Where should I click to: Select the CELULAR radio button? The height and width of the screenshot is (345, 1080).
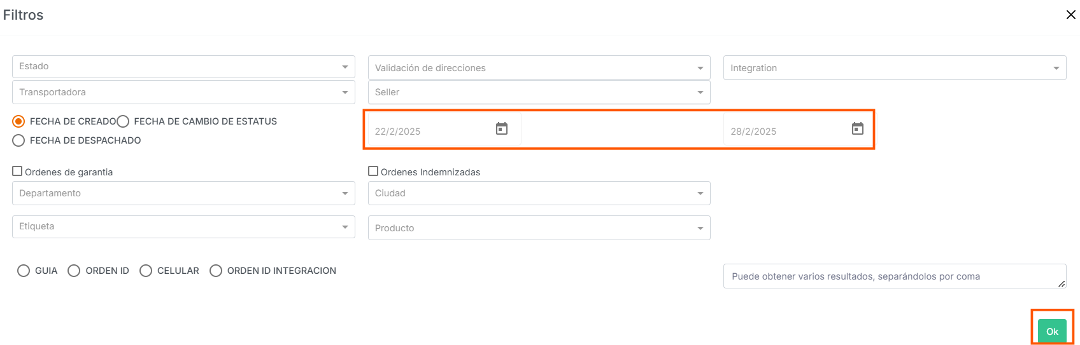click(146, 271)
